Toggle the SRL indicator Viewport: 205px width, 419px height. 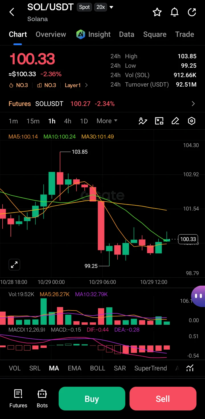pos(35,368)
